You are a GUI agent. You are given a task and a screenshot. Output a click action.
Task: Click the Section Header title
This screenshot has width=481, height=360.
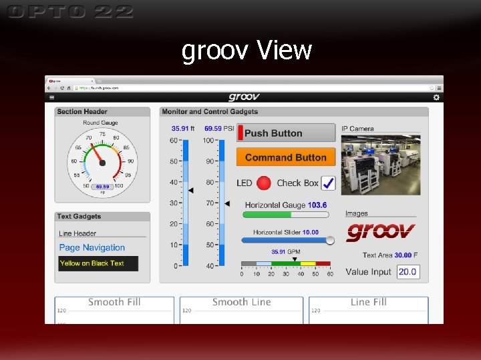tap(82, 112)
